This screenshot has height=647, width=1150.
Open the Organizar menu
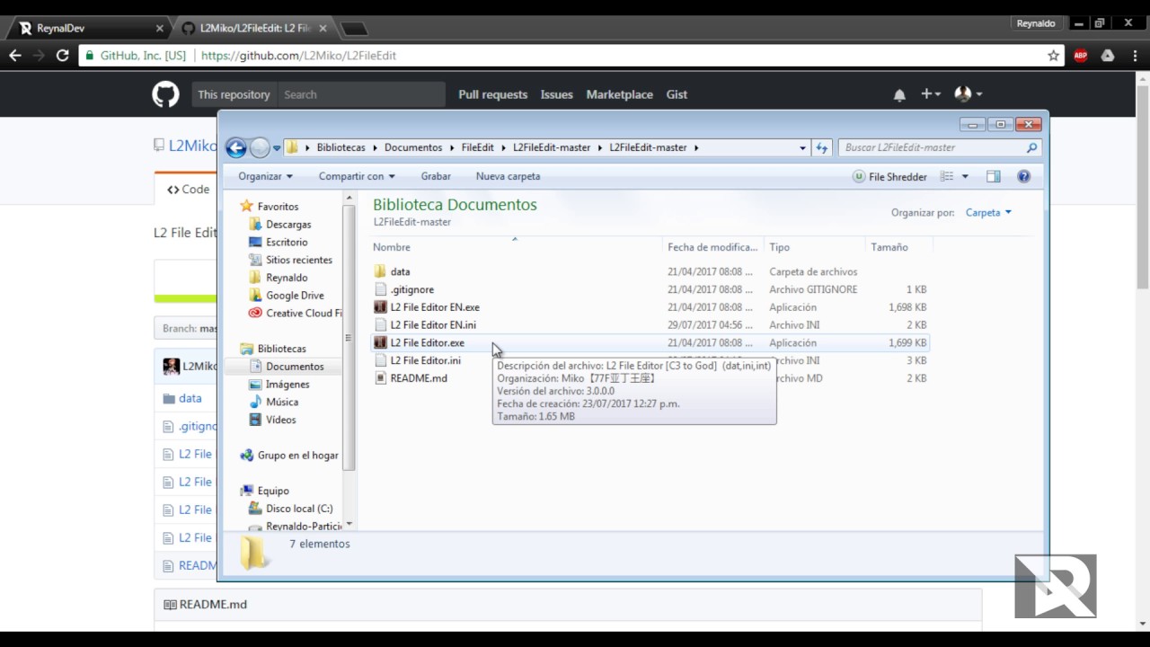[265, 176]
